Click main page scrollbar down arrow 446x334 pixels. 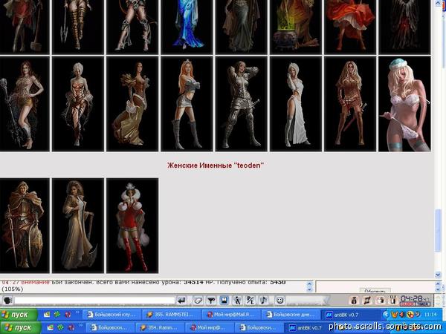click(438, 275)
